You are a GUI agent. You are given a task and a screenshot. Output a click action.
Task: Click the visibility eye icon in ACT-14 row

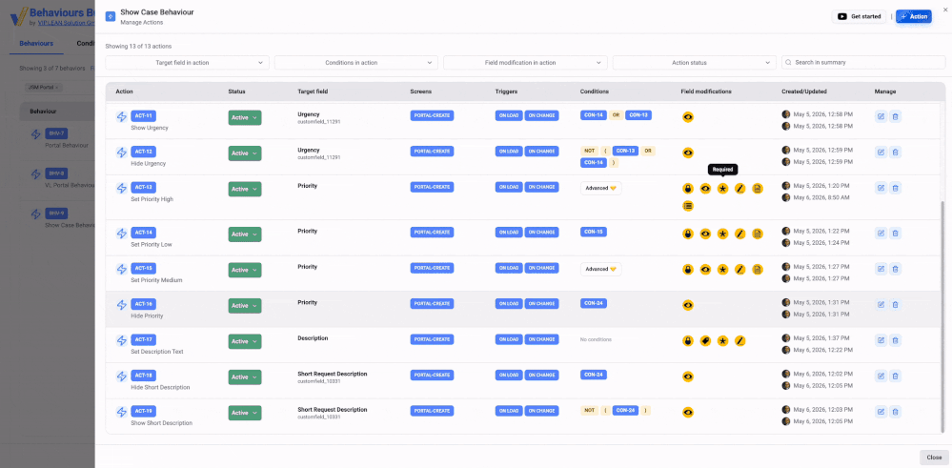[x=705, y=234]
